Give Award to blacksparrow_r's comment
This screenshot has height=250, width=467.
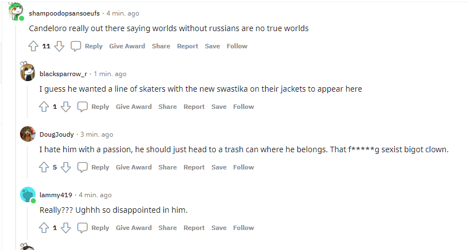coord(133,107)
